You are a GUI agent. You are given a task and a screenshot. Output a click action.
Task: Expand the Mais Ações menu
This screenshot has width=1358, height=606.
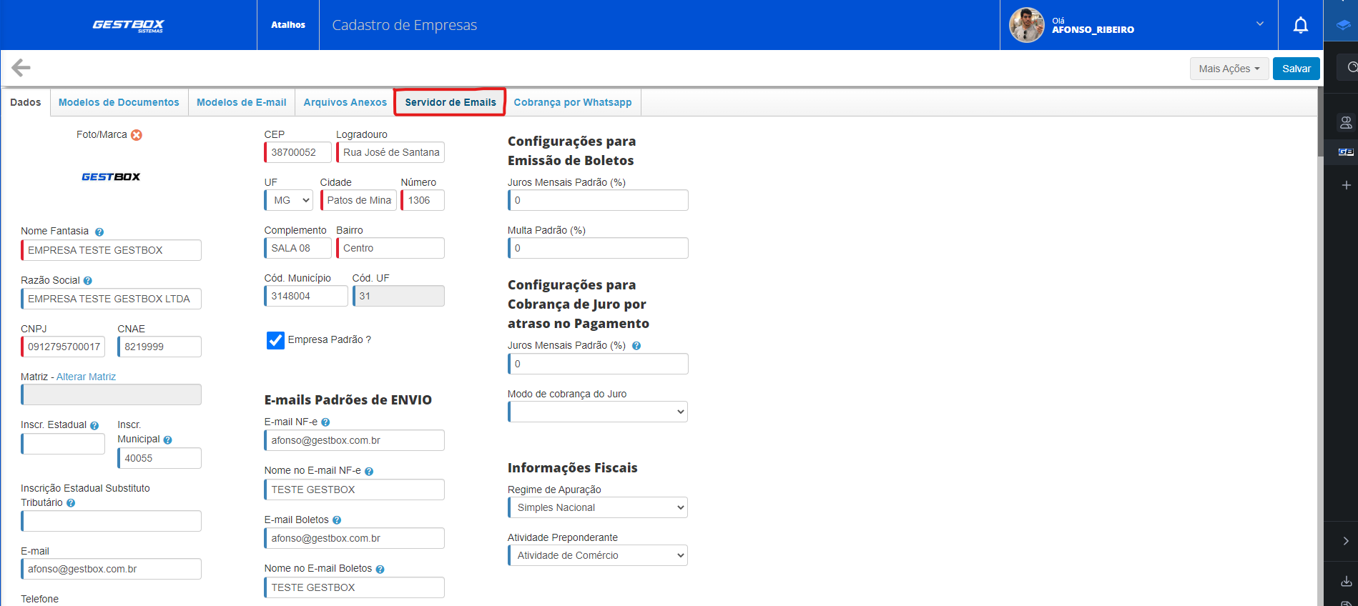coord(1229,69)
